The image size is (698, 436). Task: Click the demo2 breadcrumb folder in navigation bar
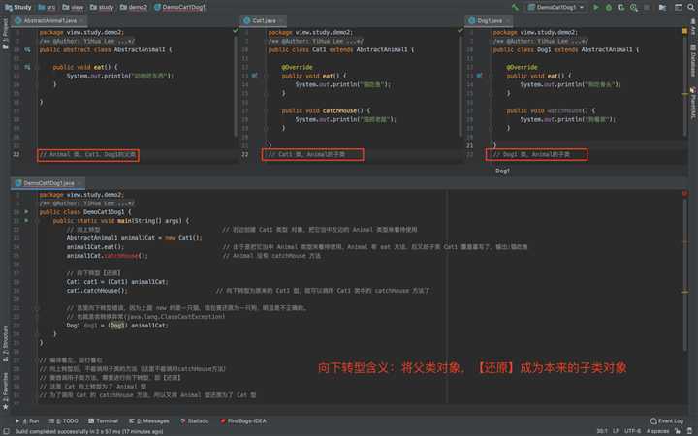138,7
